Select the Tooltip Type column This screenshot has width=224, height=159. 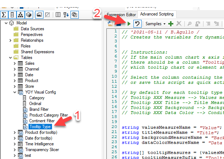[x=40, y=127]
